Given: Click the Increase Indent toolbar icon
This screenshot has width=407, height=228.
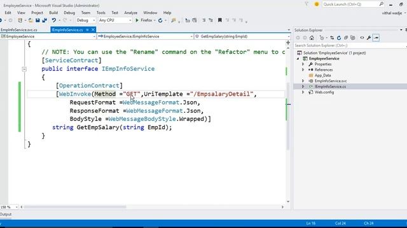Looking at the screenshot, I should tap(195, 20).
